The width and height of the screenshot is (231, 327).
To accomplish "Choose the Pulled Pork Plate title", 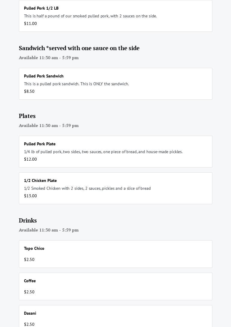I will [x=40, y=144].
